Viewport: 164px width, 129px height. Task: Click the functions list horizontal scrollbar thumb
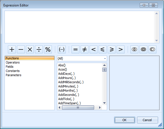pyautogui.click(x=78, y=108)
